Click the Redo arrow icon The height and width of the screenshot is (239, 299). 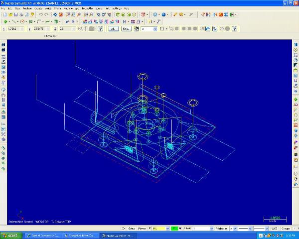pos(46,14)
